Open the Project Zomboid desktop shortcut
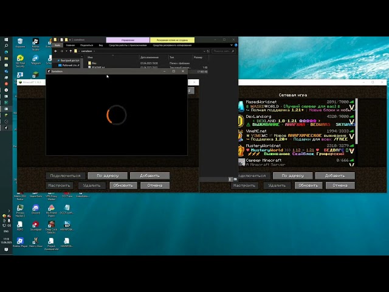 [x=51, y=243]
